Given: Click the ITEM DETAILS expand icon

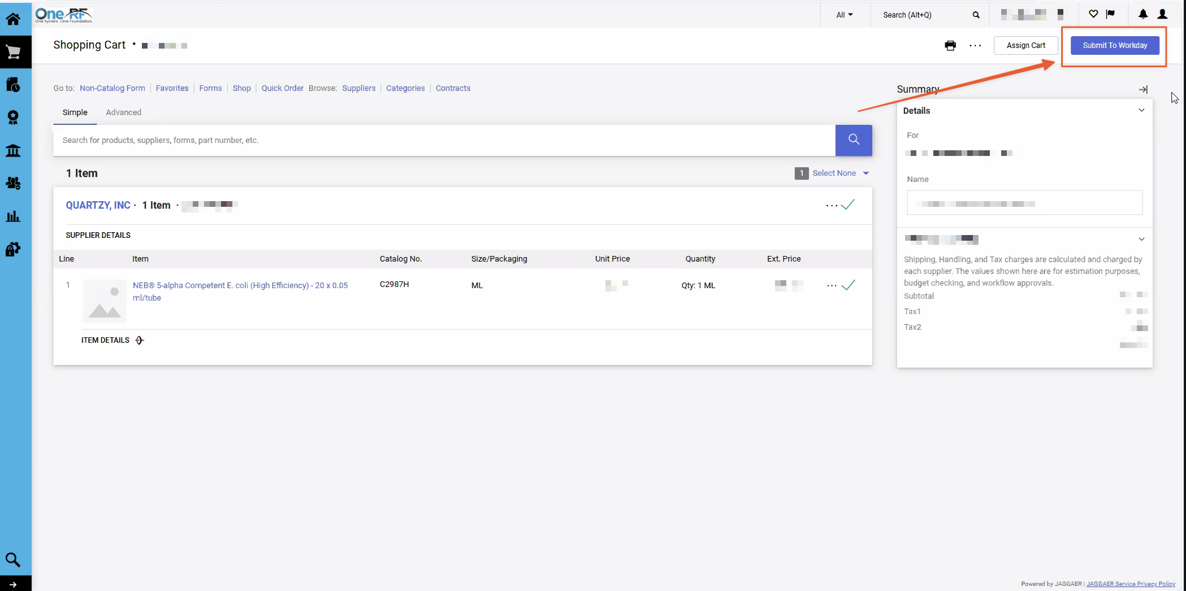Looking at the screenshot, I should (x=140, y=340).
